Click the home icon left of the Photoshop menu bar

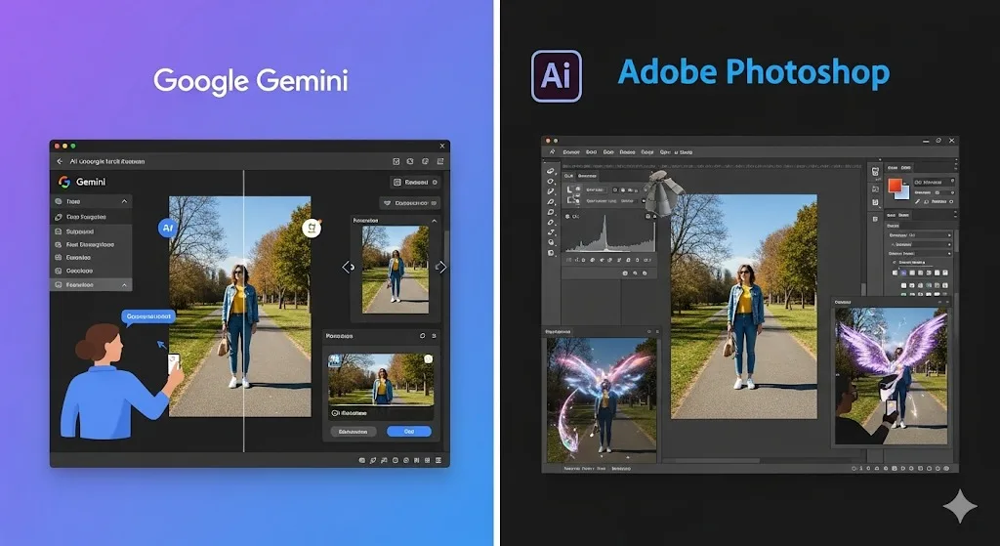tap(552, 152)
